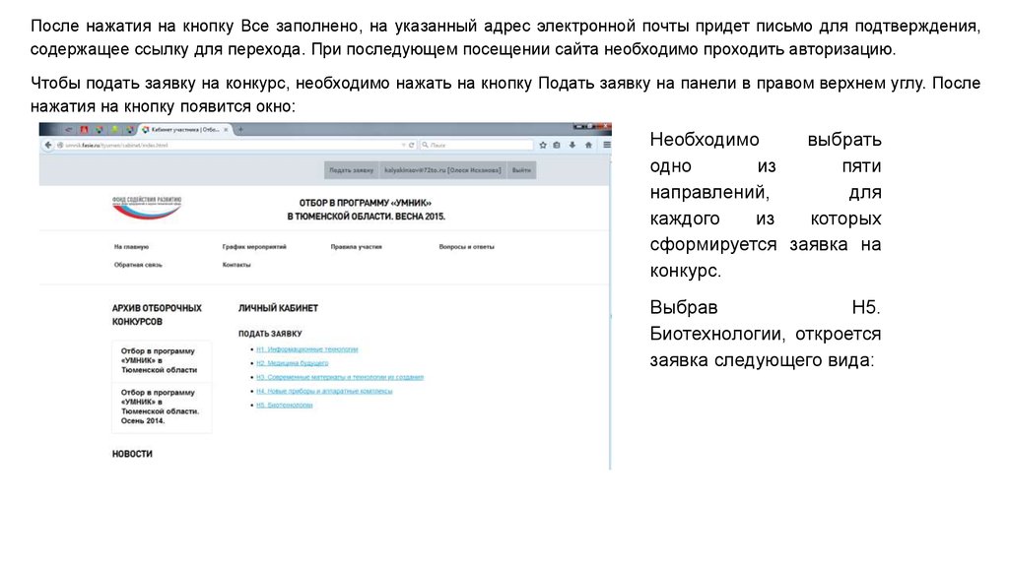Open the downloads arrow icon
This screenshot has width=1009, height=565.
pyautogui.click(x=572, y=146)
